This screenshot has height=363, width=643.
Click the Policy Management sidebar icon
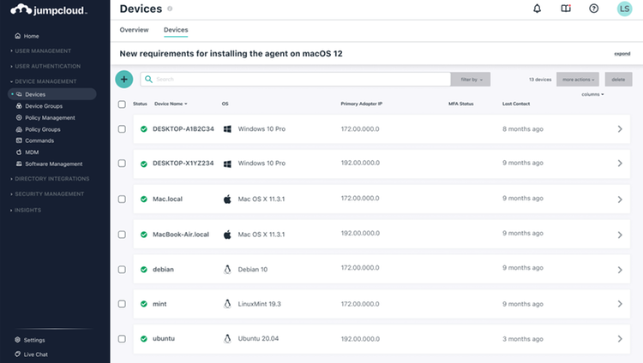point(19,117)
